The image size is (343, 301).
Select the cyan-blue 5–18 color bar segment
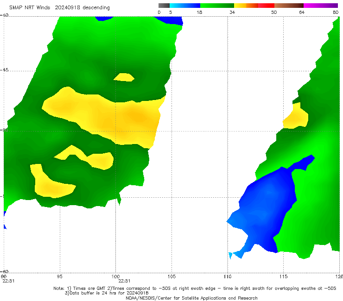click(x=185, y=6)
